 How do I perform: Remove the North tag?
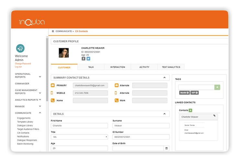pyautogui.click(x=188, y=93)
